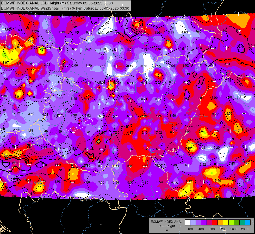The height and width of the screenshot is (234, 255).
Task: Click the 8.85 wind shear value
Action: click(x=212, y=31)
